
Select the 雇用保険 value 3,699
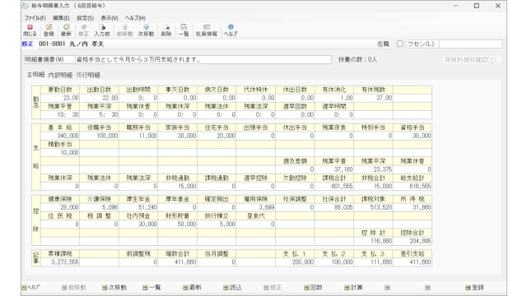click(256, 207)
